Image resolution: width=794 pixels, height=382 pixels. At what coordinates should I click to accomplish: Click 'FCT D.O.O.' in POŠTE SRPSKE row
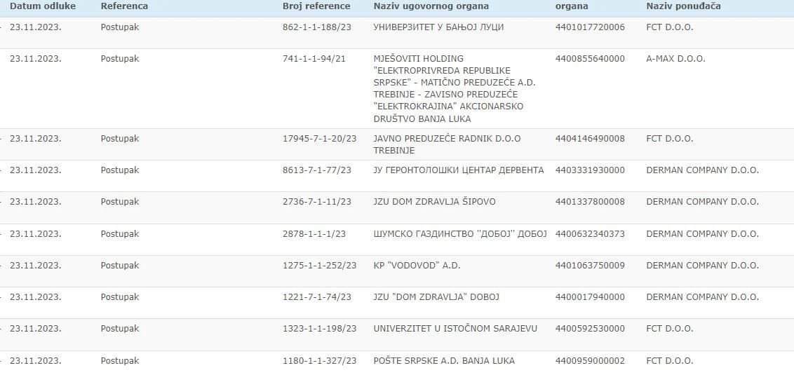coord(669,361)
